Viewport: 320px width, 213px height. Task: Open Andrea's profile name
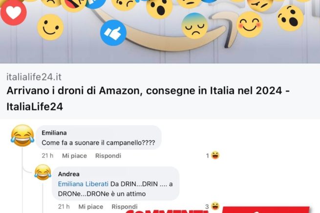click(x=69, y=174)
